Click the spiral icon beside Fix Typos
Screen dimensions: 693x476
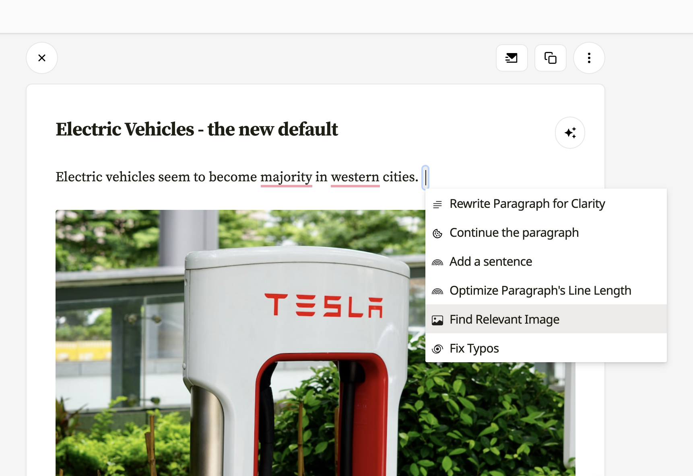click(437, 349)
